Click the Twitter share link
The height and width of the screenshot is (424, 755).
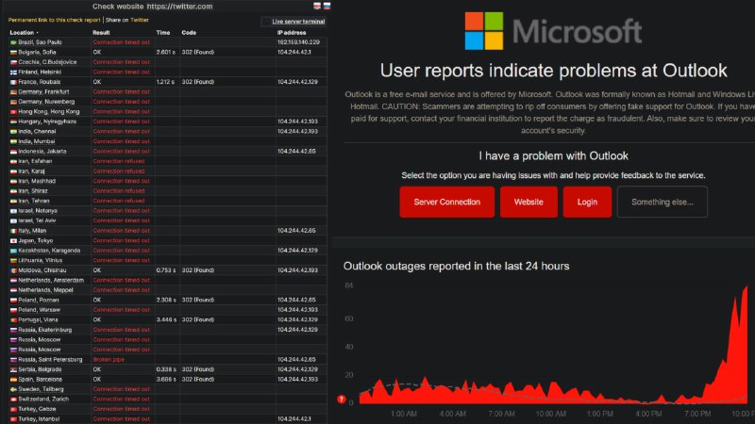pyautogui.click(x=140, y=20)
